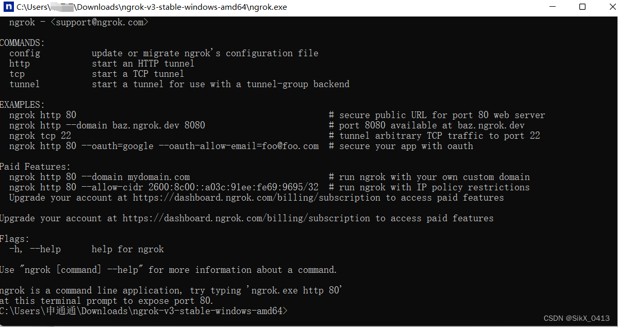This screenshot has width=618, height=327.
Task: Click the 'tunnel' command in COMMANDS list
Action: [x=24, y=84]
